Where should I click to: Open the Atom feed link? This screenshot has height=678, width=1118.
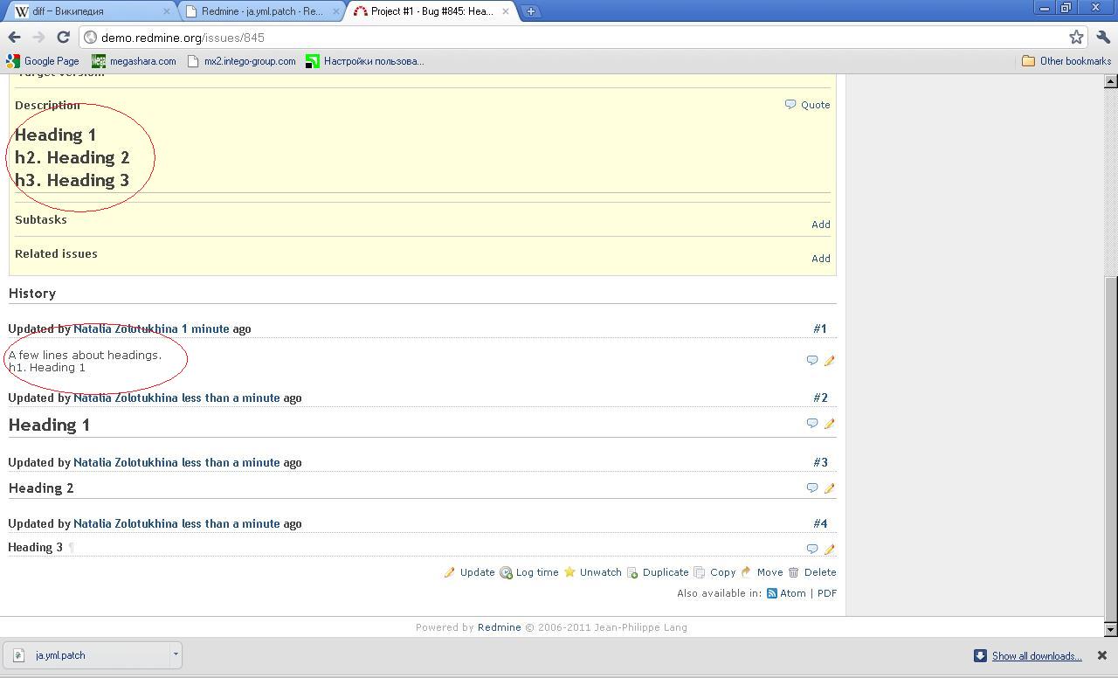pos(792,593)
